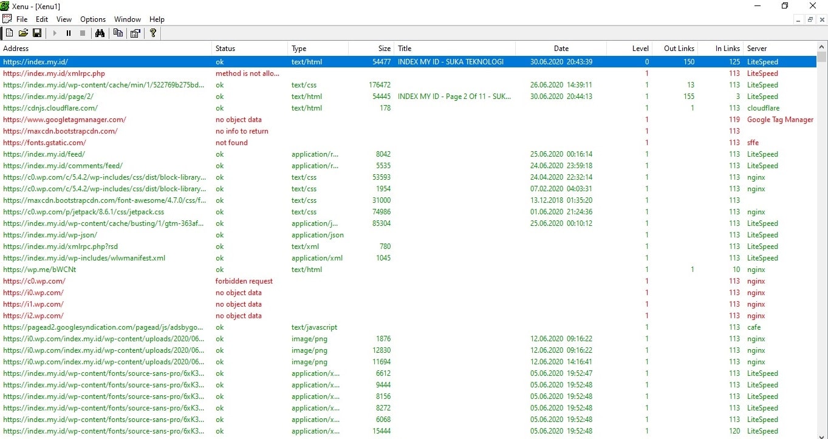Screen dimensions: 828x439
Task: Select the https://index.my.id/feed/ row
Action: tap(408, 154)
